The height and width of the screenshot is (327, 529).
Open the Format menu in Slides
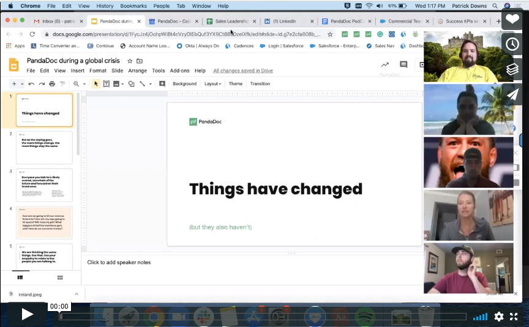[x=98, y=70]
